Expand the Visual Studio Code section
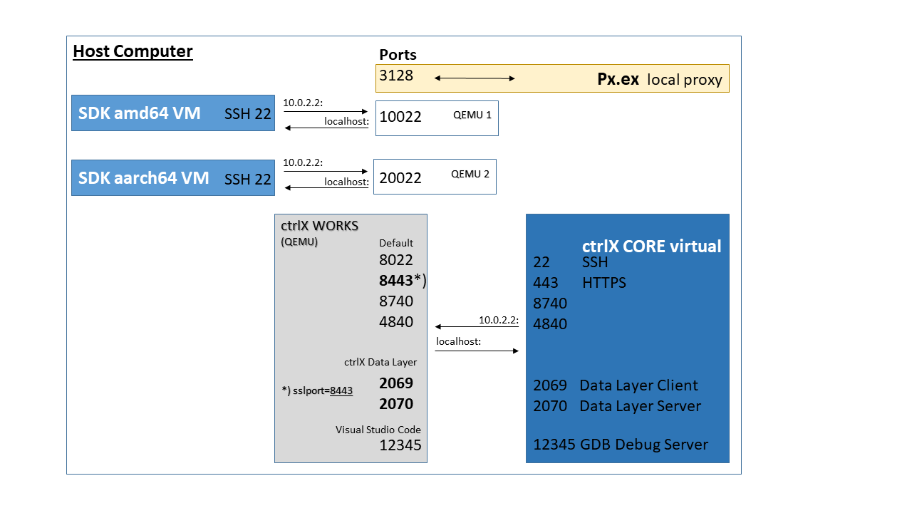The image size is (912, 513). point(379,430)
